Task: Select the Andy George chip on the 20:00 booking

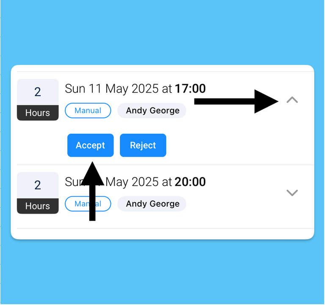Action: [152, 204]
